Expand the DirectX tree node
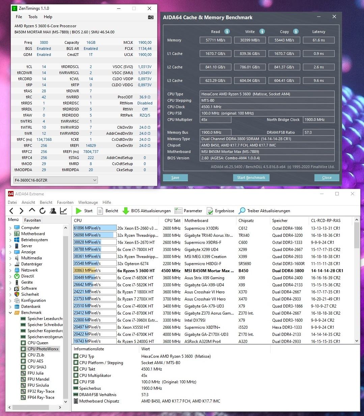 [10, 277]
